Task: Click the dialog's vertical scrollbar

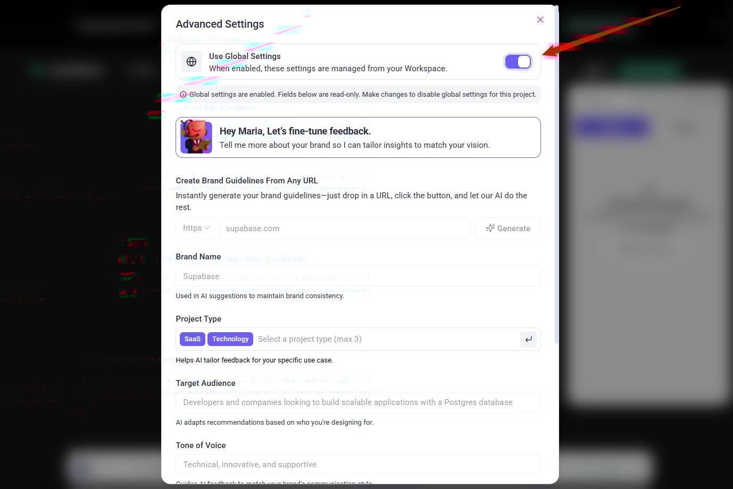Action: [x=556, y=175]
